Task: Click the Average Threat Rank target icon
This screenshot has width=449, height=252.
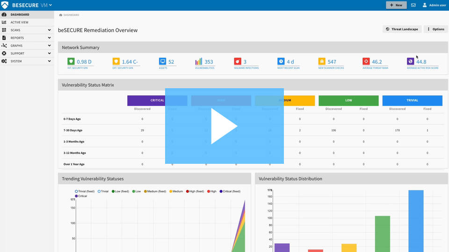Action: (366, 61)
